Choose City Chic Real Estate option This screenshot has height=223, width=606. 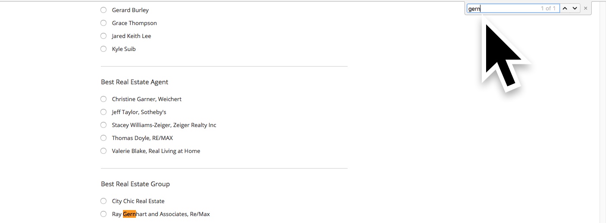click(x=103, y=201)
